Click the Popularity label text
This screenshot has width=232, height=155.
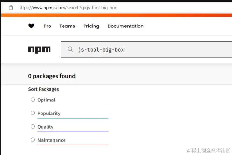49,113
